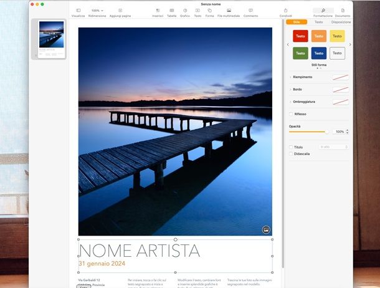
Task: Click the Via Garibaldi 12 address text
Action: coord(89,280)
